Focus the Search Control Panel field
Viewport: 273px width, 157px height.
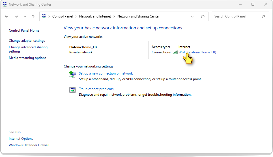tap(240, 16)
